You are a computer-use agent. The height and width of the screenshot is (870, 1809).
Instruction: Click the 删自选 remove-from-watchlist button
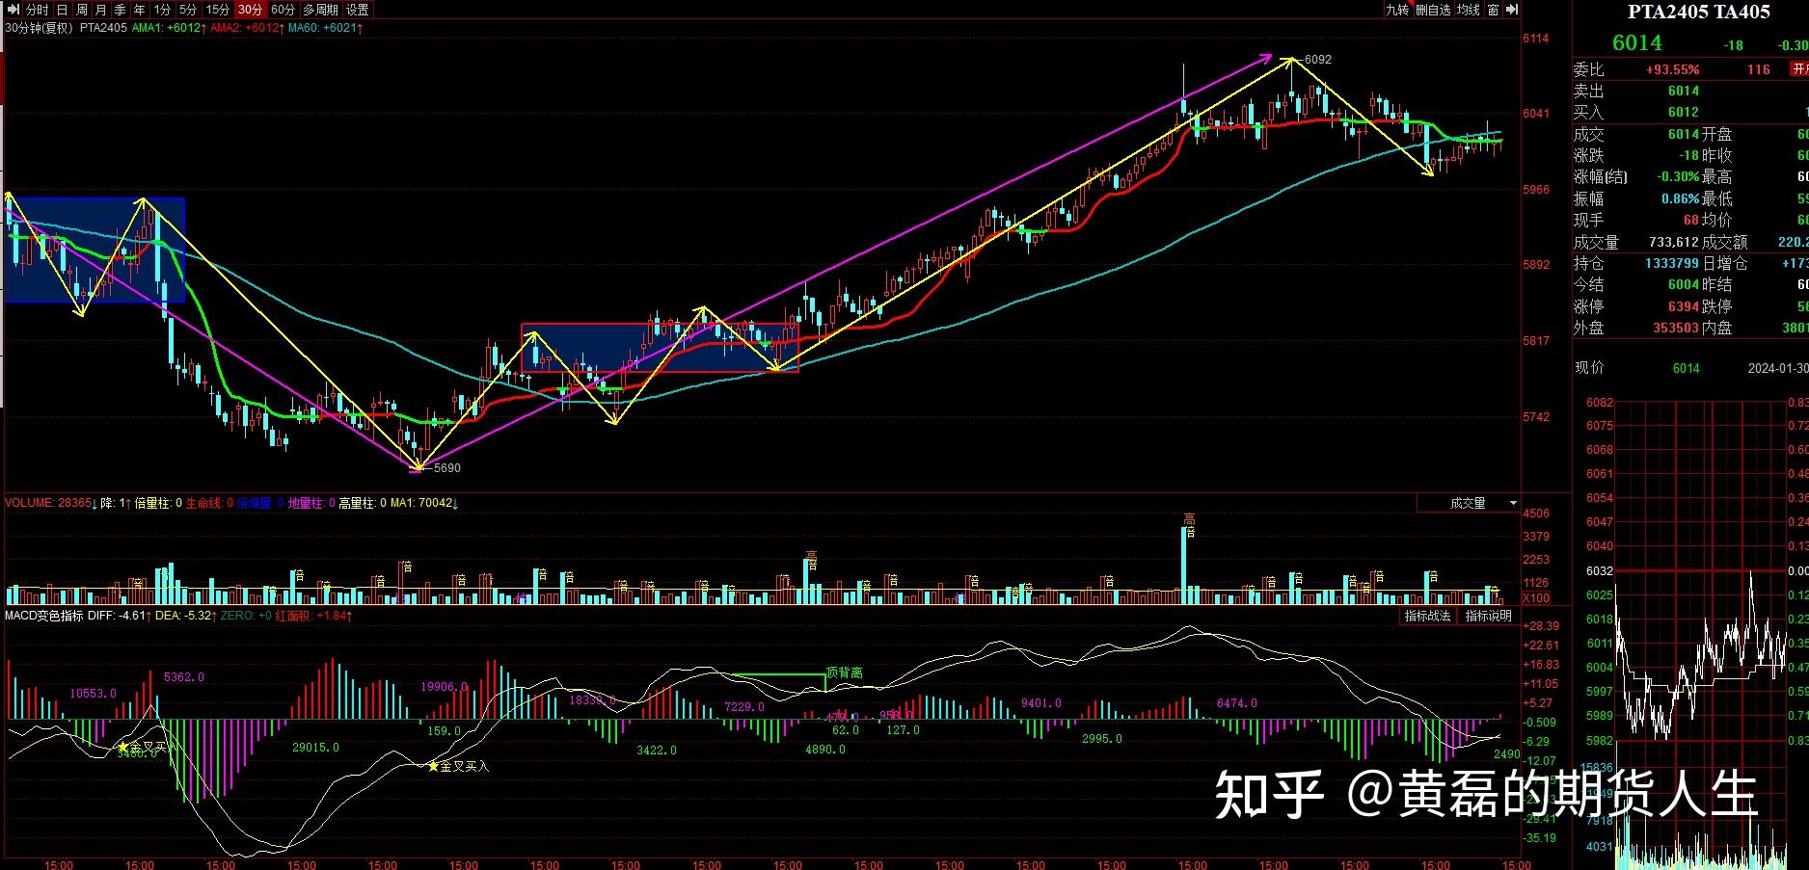1433,10
